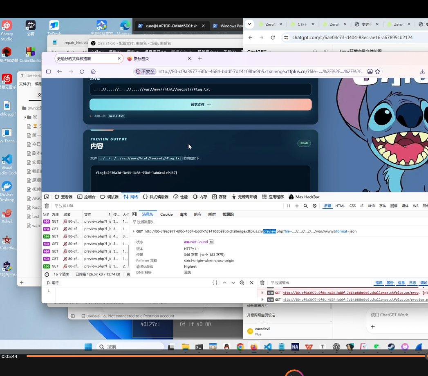Image resolution: width=428 pixels, height=376 pixels.
Task: Open Steam from the taskbar
Action: 391,347
